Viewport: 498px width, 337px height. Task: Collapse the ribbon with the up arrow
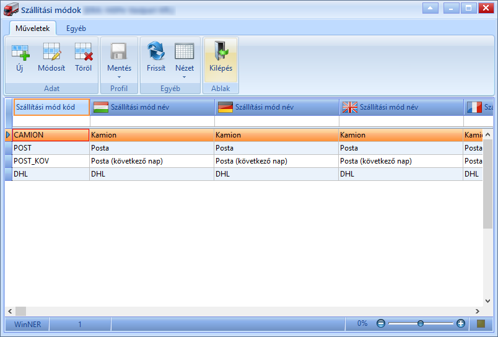430,8
